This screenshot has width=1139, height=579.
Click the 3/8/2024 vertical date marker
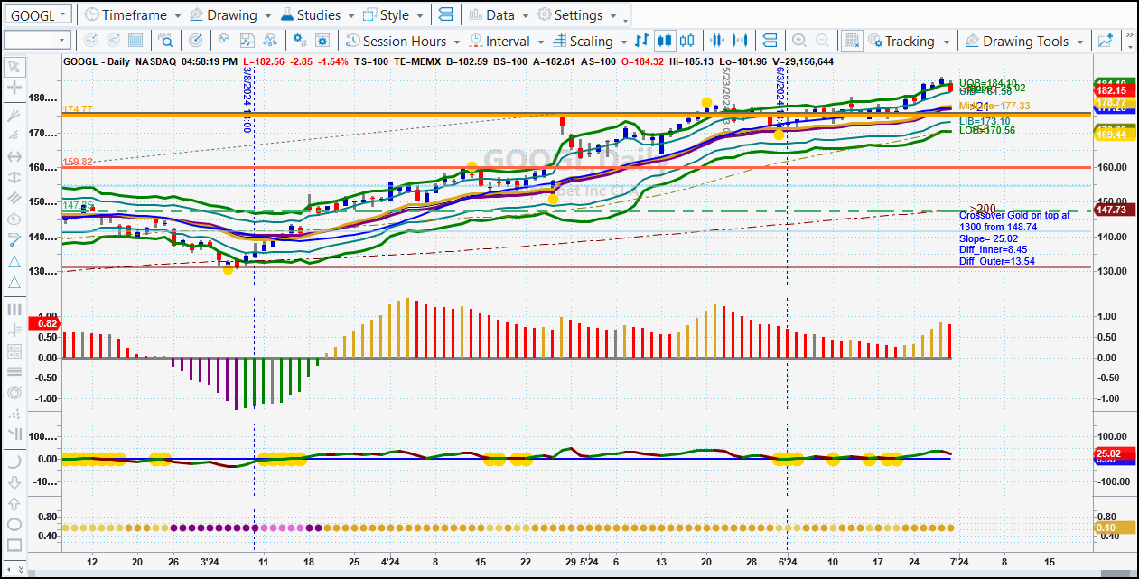click(x=247, y=101)
